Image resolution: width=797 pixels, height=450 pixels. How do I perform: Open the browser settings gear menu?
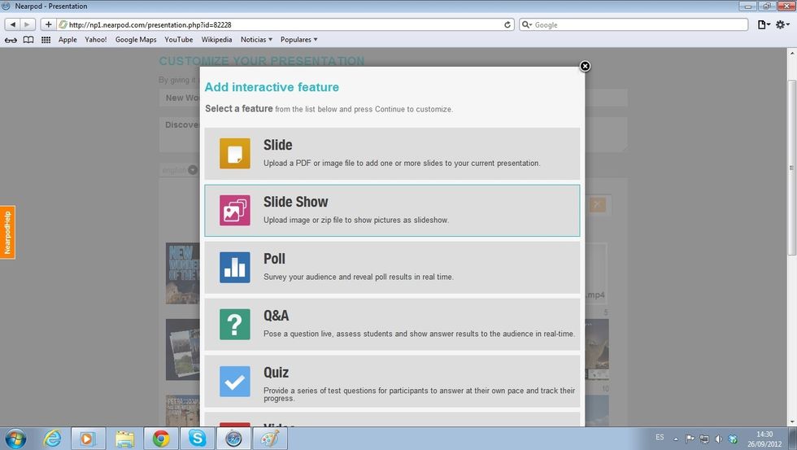(x=782, y=24)
